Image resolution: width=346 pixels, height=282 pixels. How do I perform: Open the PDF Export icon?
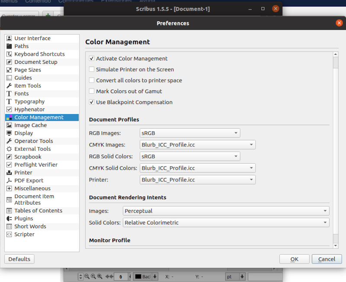9,181
